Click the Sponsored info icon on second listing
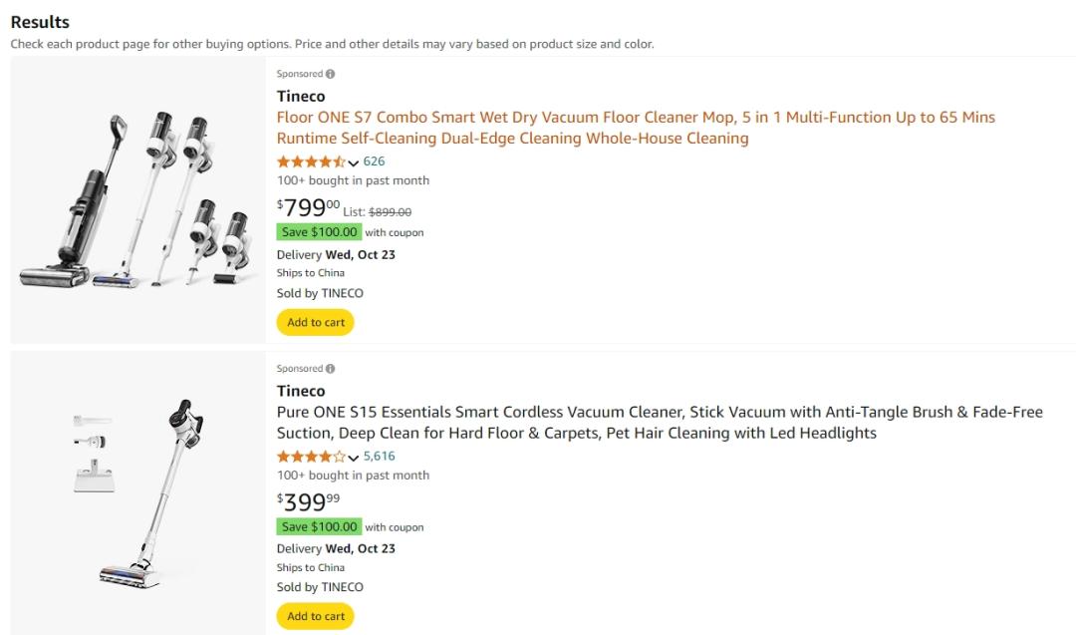This screenshot has height=635, width=1076. tap(331, 369)
